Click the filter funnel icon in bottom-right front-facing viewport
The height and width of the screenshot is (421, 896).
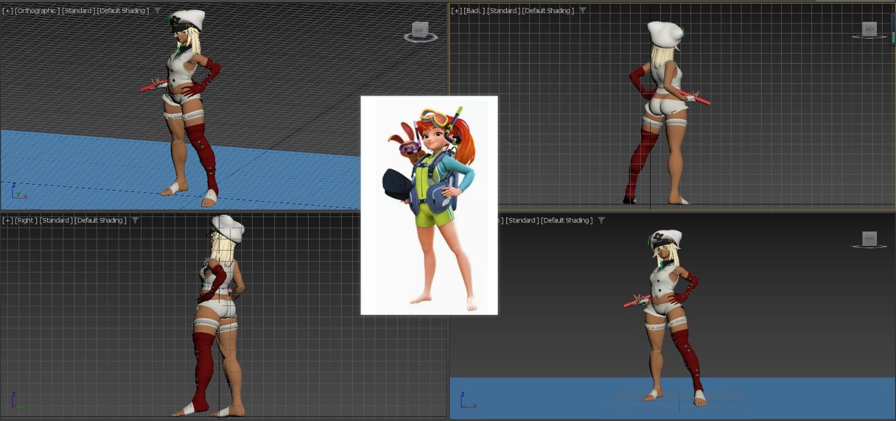(x=601, y=220)
